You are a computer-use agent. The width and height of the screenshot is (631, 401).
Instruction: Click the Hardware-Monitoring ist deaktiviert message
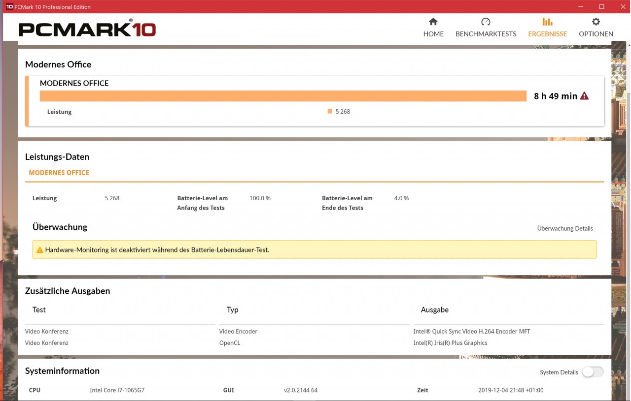[x=157, y=250]
